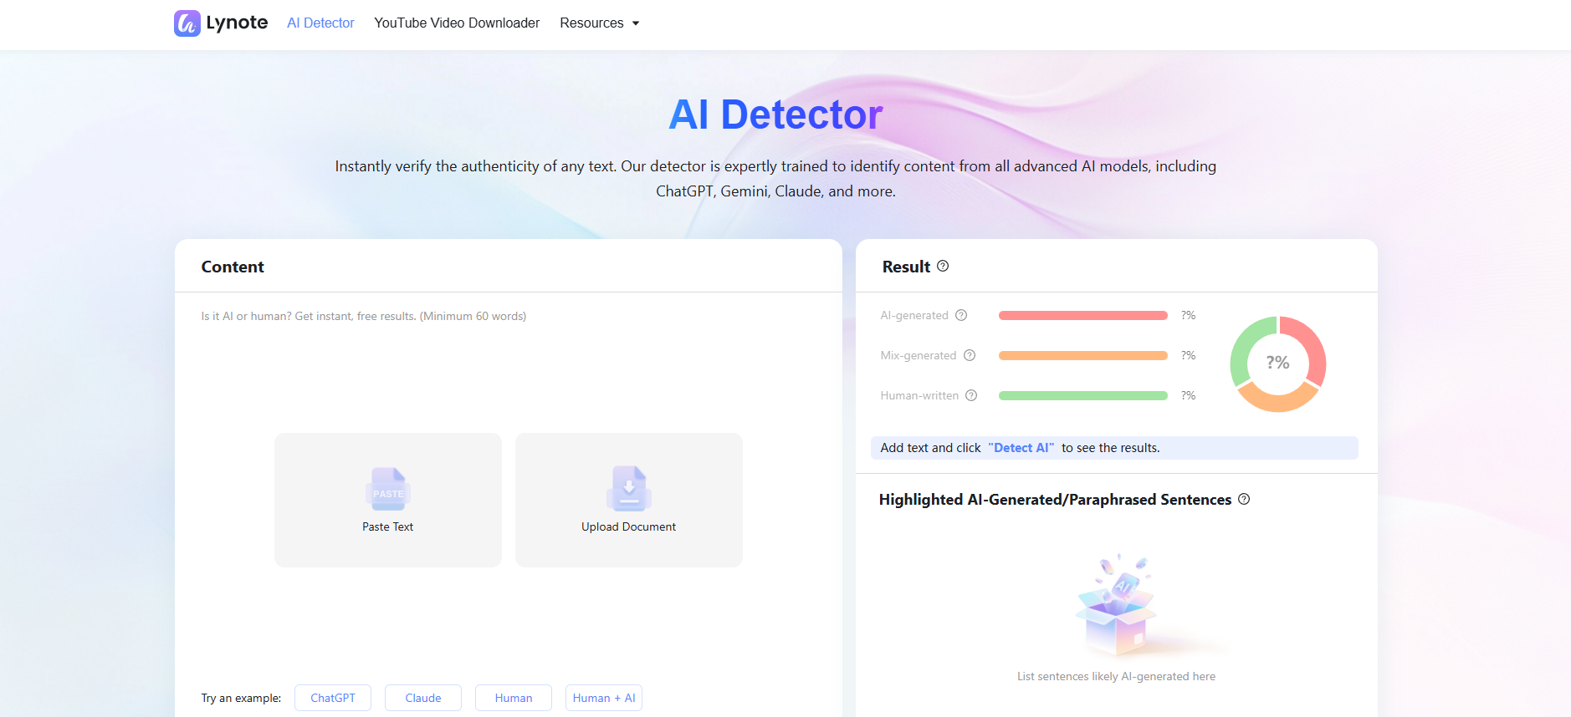Click the Human-written info question icon
1571x717 pixels.
[971, 395]
